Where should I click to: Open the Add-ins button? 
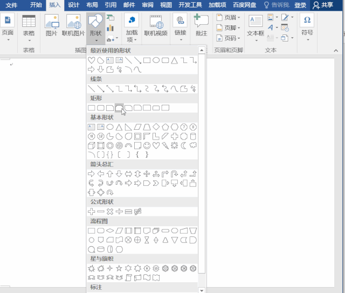coord(132,27)
